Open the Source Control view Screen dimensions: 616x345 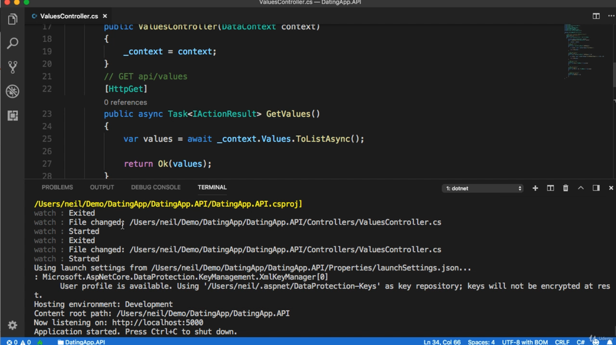pos(12,67)
